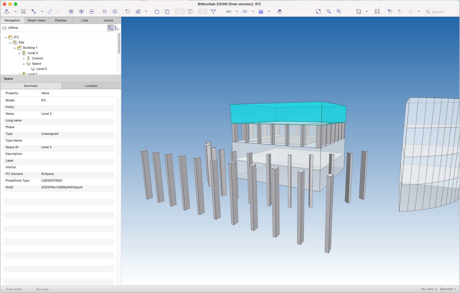460x293 pixels.
Task: Open the dropdown beside the open-file icon
Action: 15,11
